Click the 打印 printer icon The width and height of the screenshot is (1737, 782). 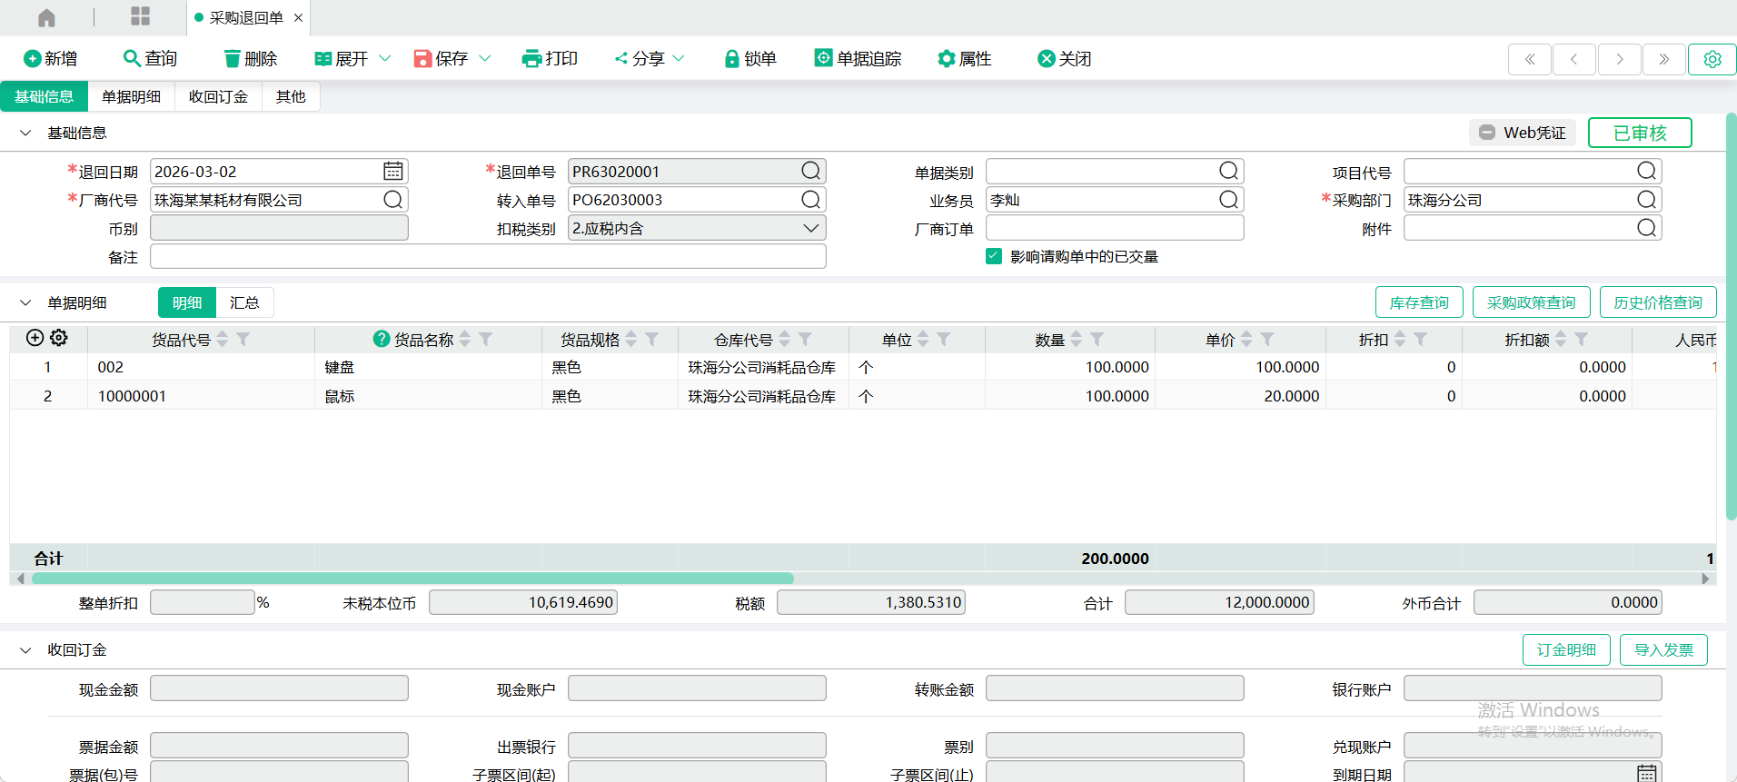(531, 59)
